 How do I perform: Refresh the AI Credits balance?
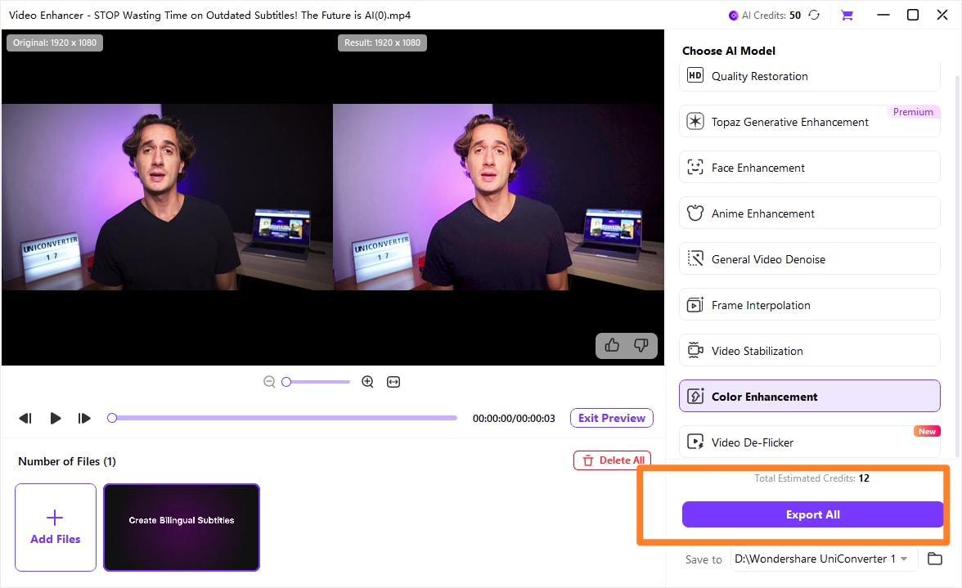click(x=814, y=15)
